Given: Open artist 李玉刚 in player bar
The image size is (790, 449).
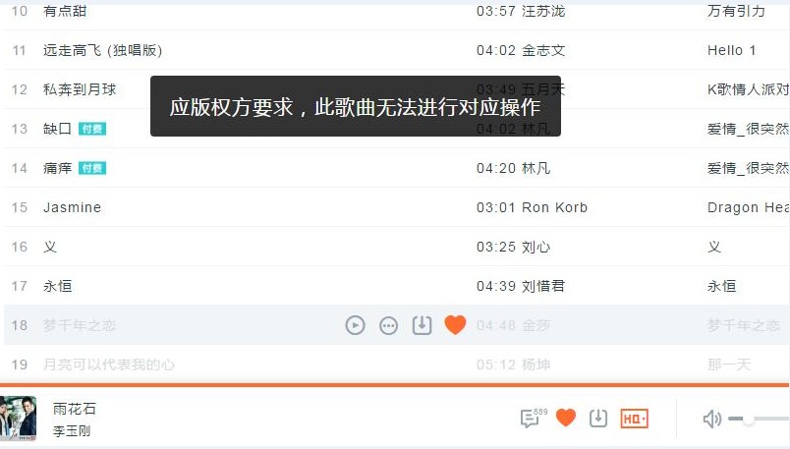Looking at the screenshot, I should 72,431.
